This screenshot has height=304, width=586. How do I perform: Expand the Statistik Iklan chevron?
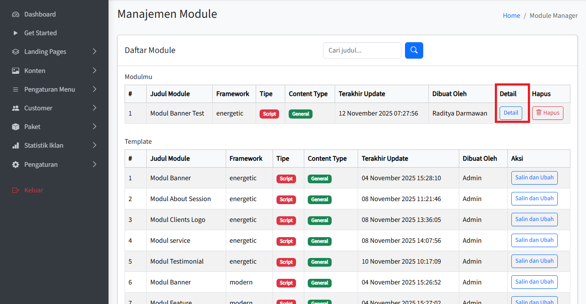pyautogui.click(x=95, y=145)
